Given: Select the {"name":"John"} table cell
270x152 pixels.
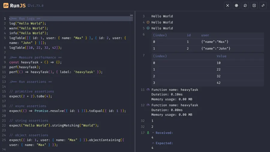Looking at the screenshot, I should pos(216,48).
